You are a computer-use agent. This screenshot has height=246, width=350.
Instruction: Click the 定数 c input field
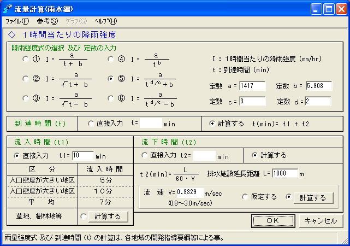(x=252, y=101)
